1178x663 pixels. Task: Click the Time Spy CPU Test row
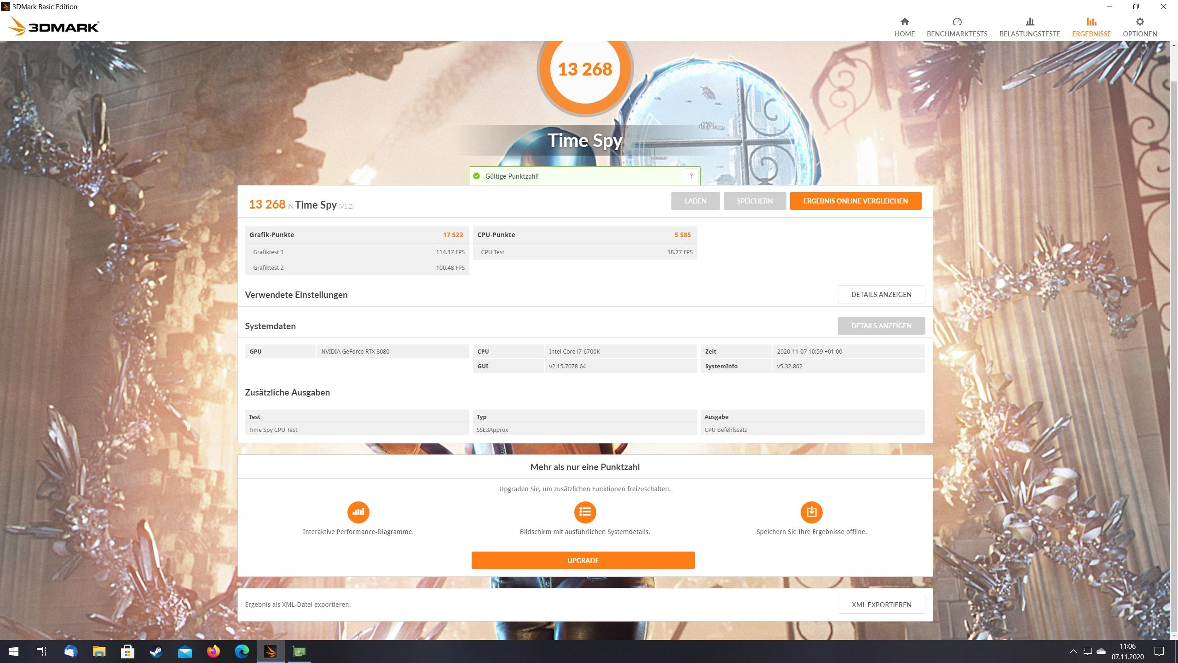tap(357, 430)
